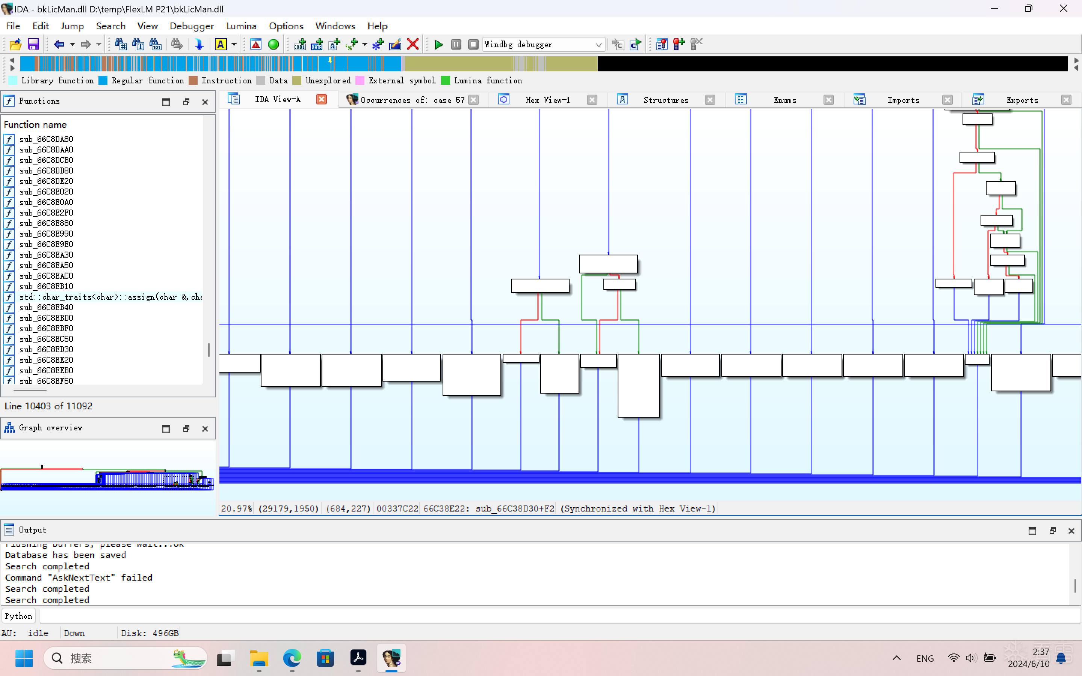This screenshot has width=1082, height=676.
Task: Click the Jump back arrow icon
Action: point(59,44)
